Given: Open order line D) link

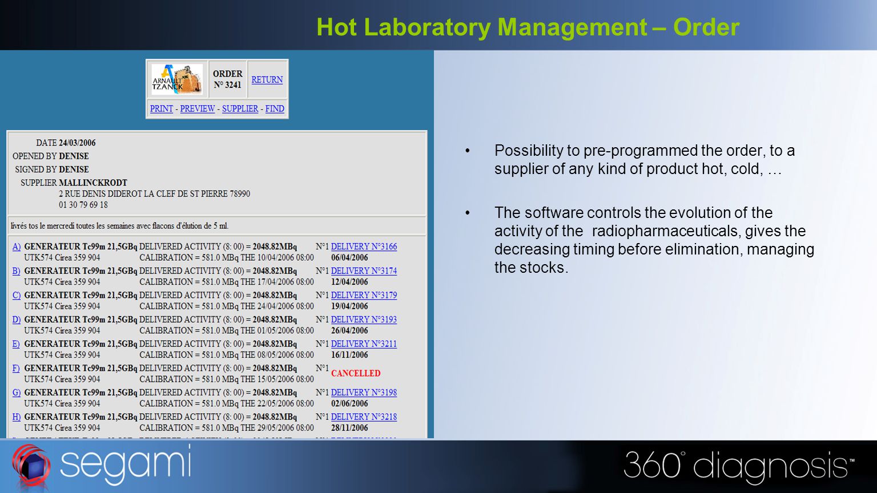Looking at the screenshot, I should click(17, 320).
